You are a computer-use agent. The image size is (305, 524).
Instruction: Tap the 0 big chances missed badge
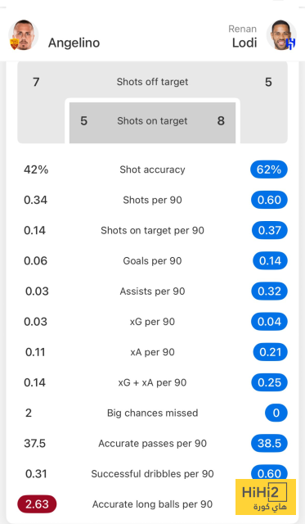tap(276, 413)
